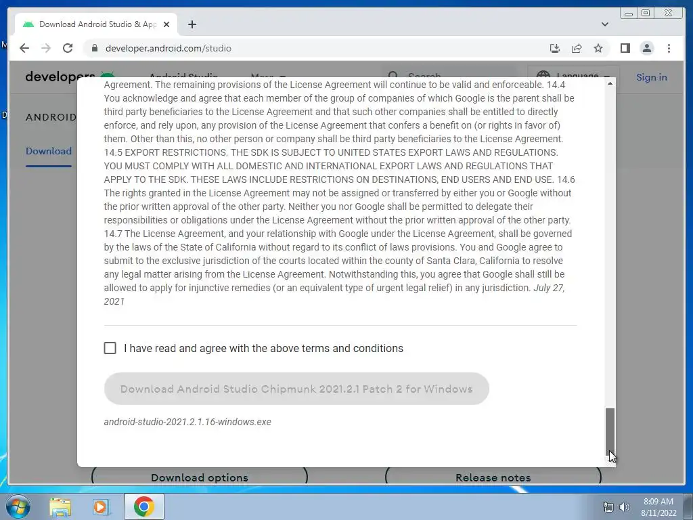This screenshot has height=520, width=693.
Task: Click Download Android Studio Chipmunk for Windows button
Action: point(296,389)
